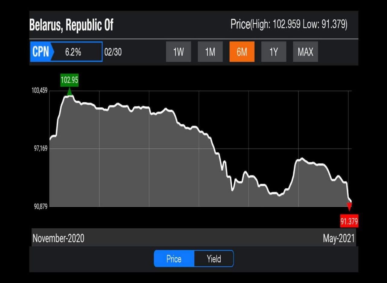Screen dimensions: 387x283
Task: Click the blue CPN badge
Action: tap(41, 52)
